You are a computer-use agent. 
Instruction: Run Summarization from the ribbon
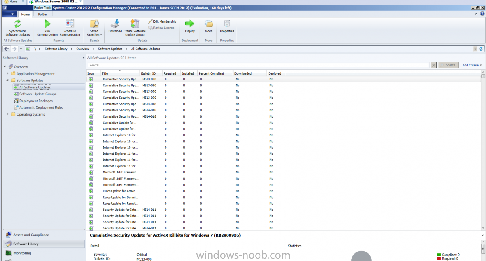[47, 28]
